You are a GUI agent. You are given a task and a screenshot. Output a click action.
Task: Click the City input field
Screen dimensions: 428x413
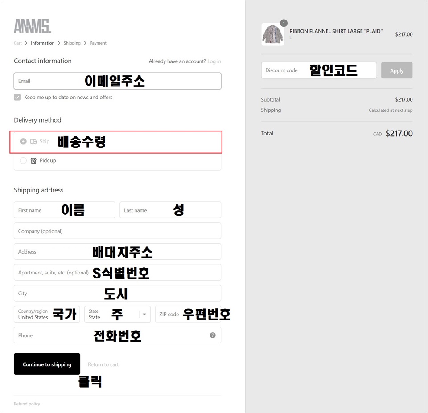pos(117,293)
